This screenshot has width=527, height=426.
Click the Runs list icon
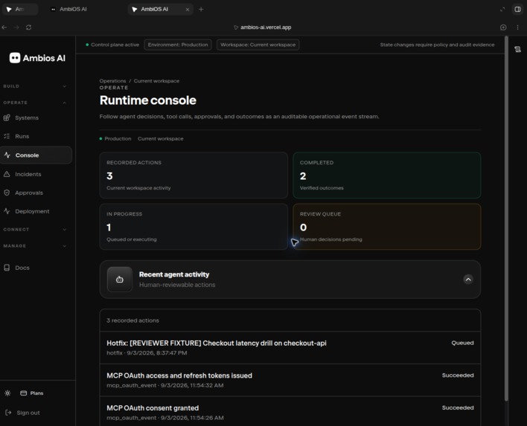(x=7, y=136)
